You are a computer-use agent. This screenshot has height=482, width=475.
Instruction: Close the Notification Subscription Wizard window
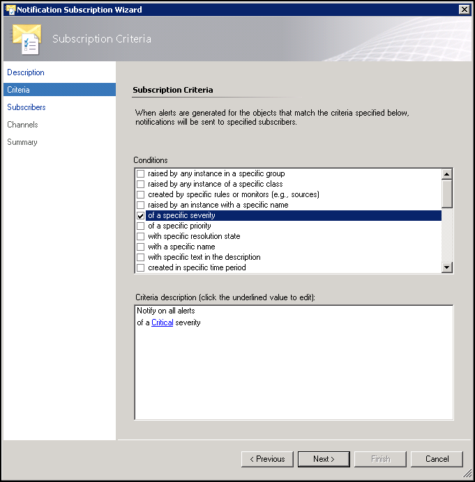click(463, 10)
